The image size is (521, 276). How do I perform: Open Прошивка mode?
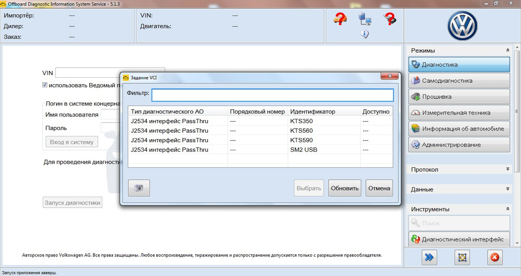tap(459, 96)
